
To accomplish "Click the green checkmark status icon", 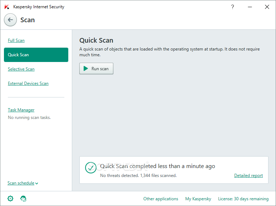I will tap(91, 168).
